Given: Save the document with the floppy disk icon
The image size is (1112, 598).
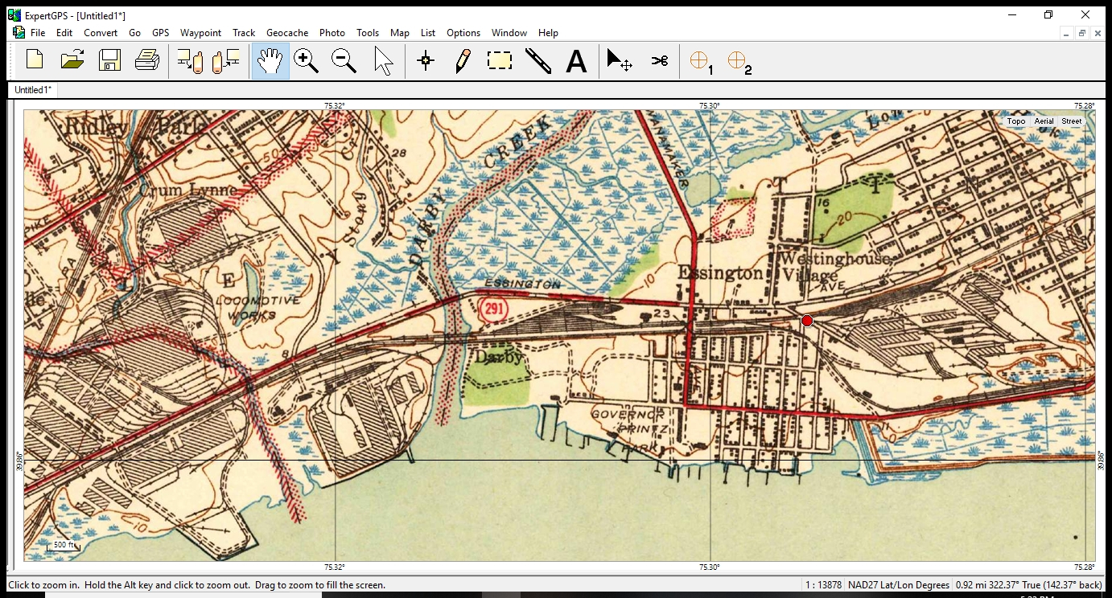Looking at the screenshot, I should pyautogui.click(x=109, y=60).
